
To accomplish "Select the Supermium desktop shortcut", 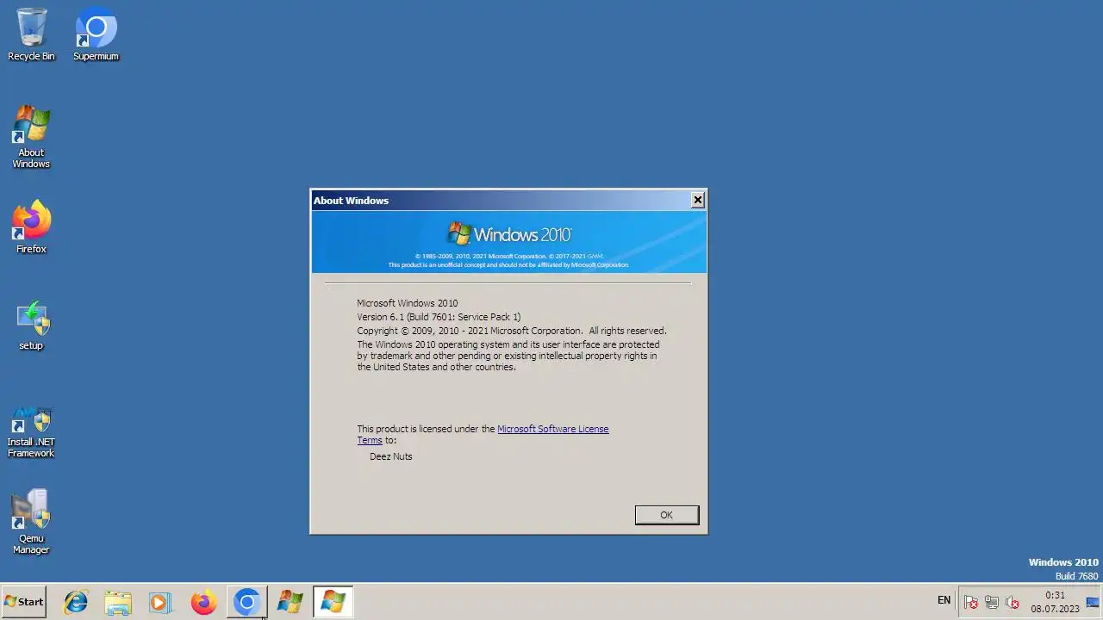I will pos(96,34).
